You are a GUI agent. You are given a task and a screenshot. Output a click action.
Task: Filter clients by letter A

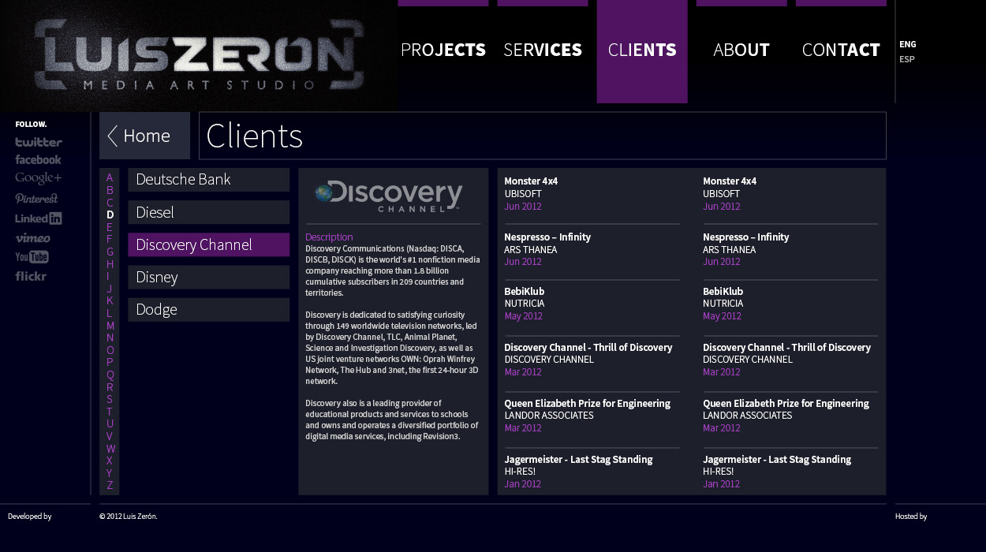coord(110,177)
